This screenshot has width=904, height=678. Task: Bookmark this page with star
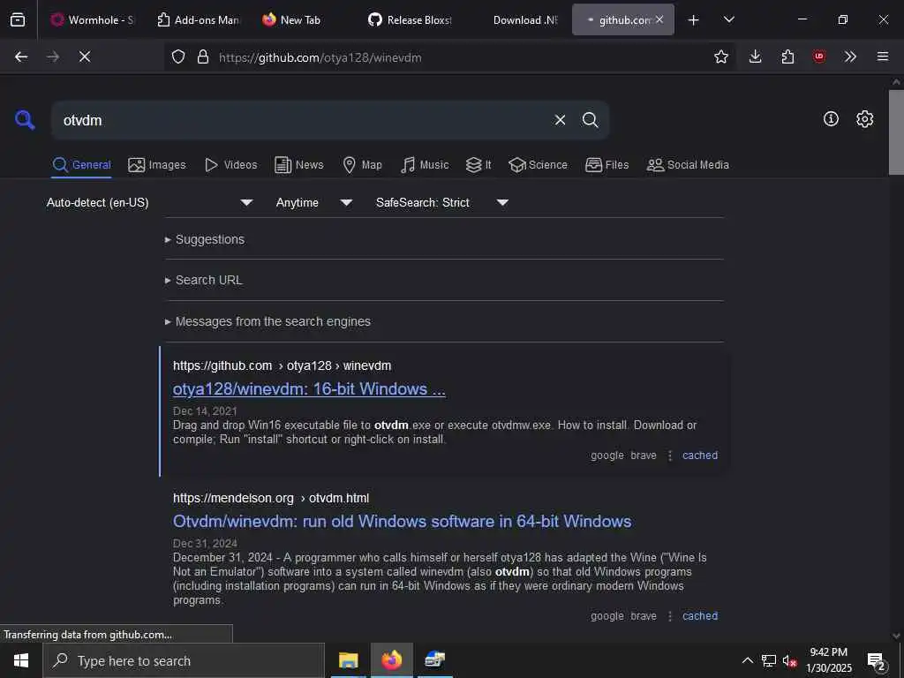[720, 56]
